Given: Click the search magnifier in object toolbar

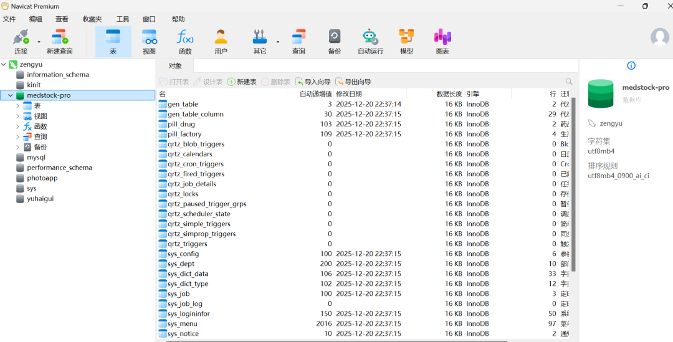Looking at the screenshot, I should [569, 82].
